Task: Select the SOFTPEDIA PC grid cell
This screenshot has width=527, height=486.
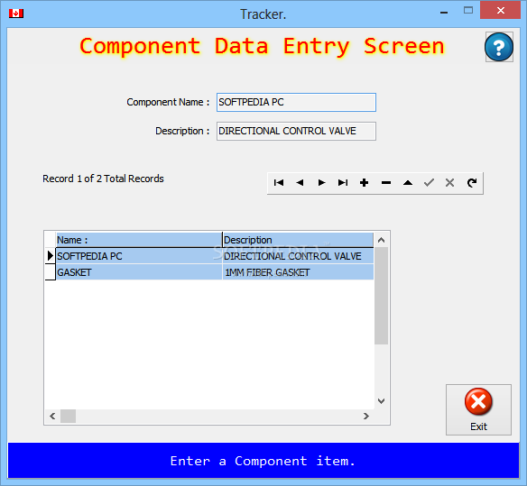Action: tap(139, 256)
